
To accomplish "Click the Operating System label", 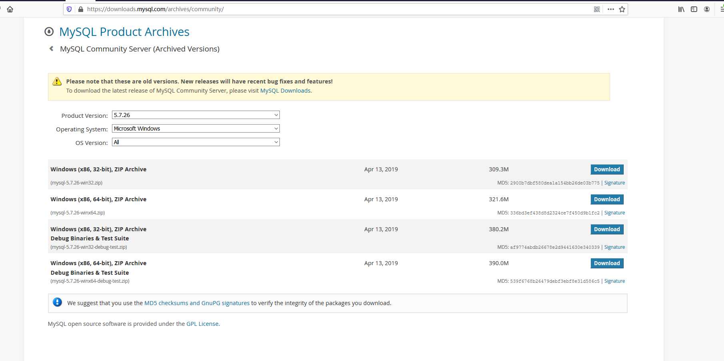I will click(x=82, y=129).
